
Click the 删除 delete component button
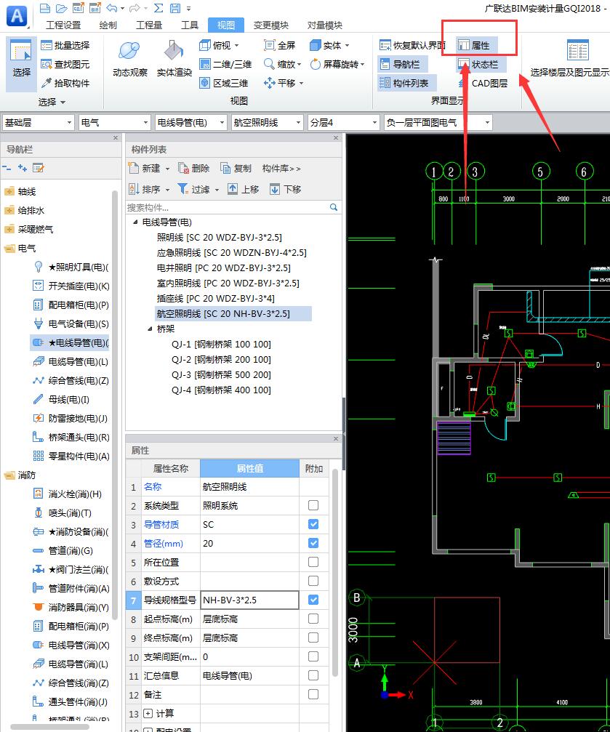click(194, 168)
